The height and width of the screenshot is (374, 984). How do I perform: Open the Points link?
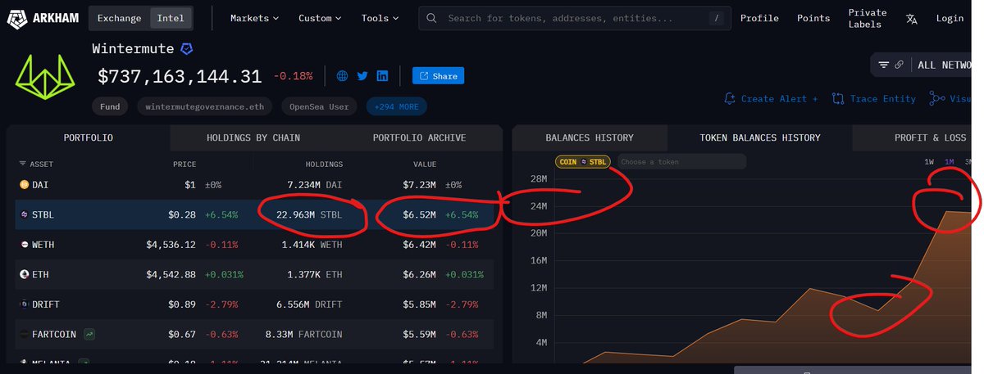tap(813, 18)
